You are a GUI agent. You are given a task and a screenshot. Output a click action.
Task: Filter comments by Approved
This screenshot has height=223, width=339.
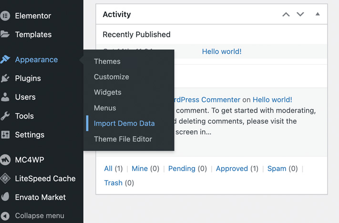coord(232,169)
